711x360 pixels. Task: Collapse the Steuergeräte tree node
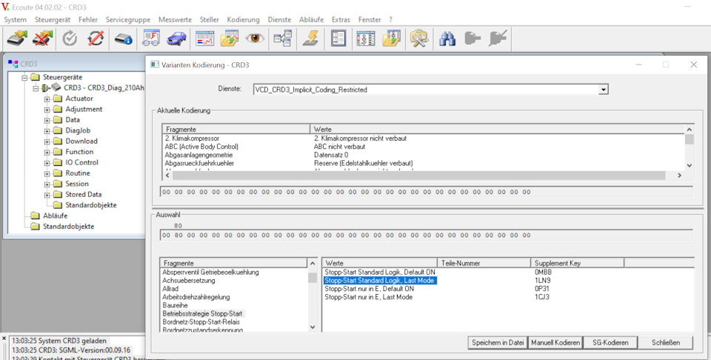(25, 77)
